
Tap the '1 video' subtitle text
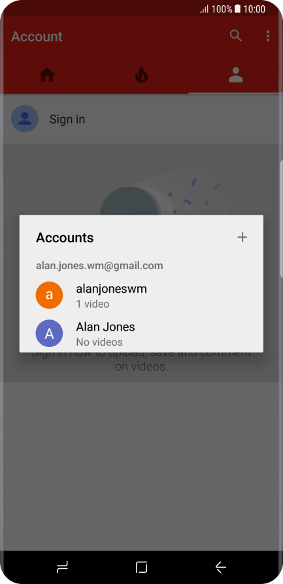[x=93, y=304]
